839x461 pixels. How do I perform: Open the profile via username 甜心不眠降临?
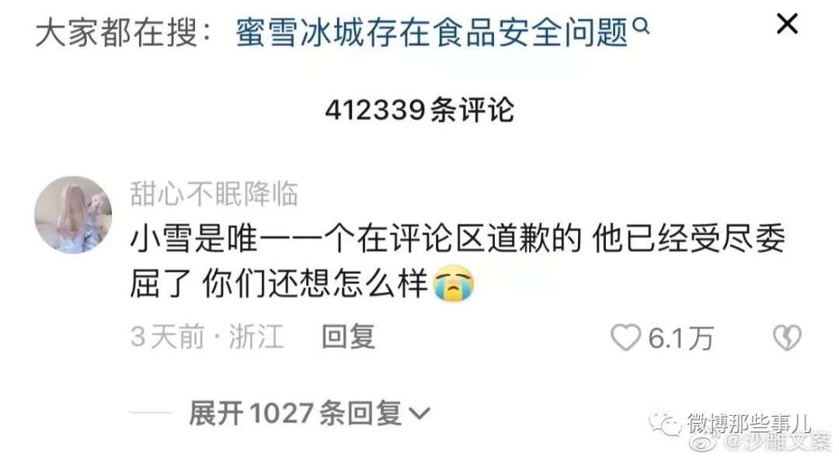(214, 193)
